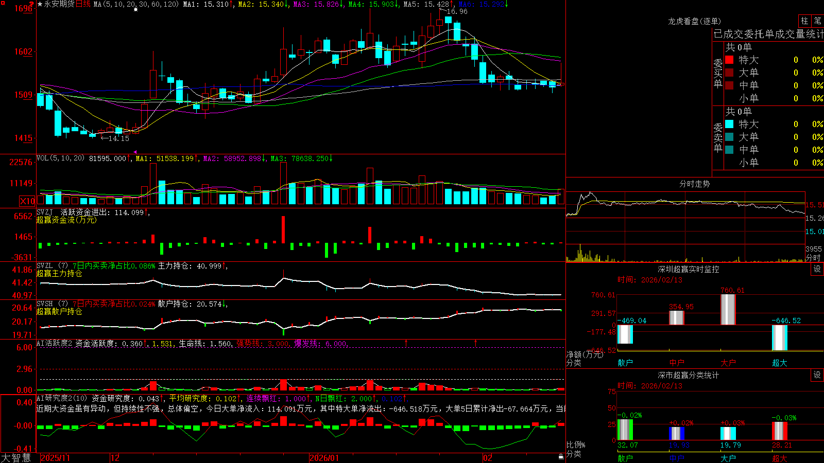Open MA(5,10,20,30,60,120) indicator parameters
The image size is (824, 463).
(136, 4)
